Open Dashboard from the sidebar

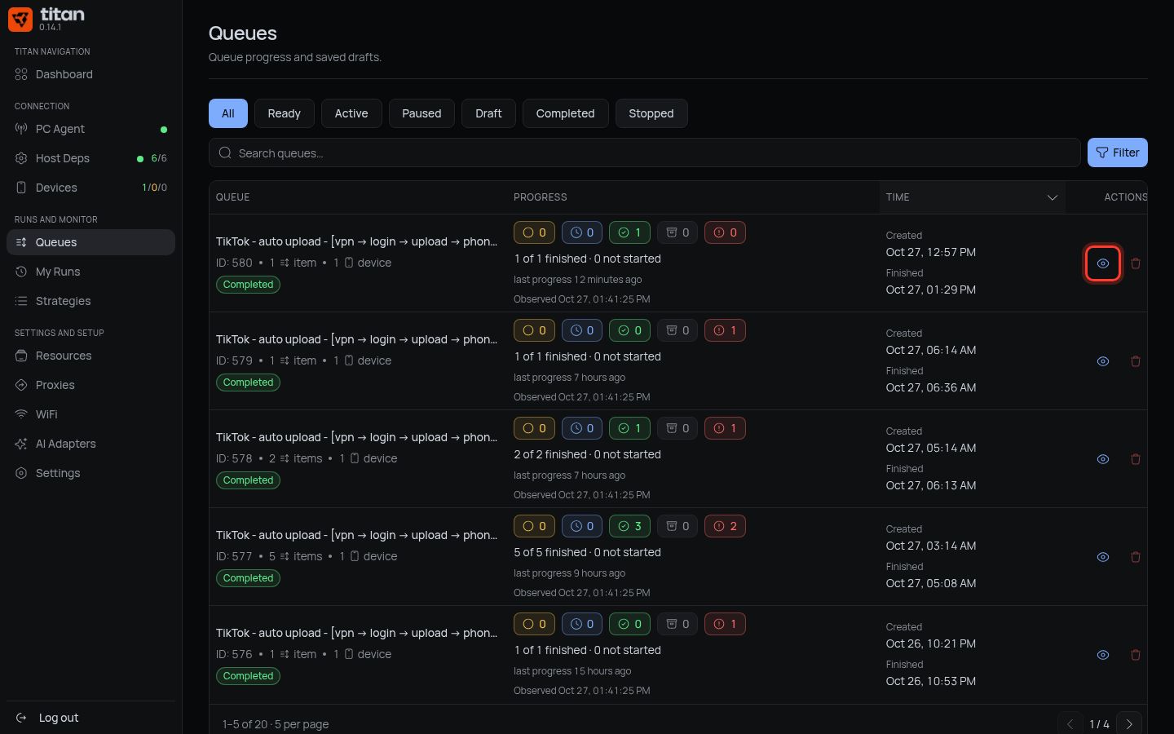(90, 74)
